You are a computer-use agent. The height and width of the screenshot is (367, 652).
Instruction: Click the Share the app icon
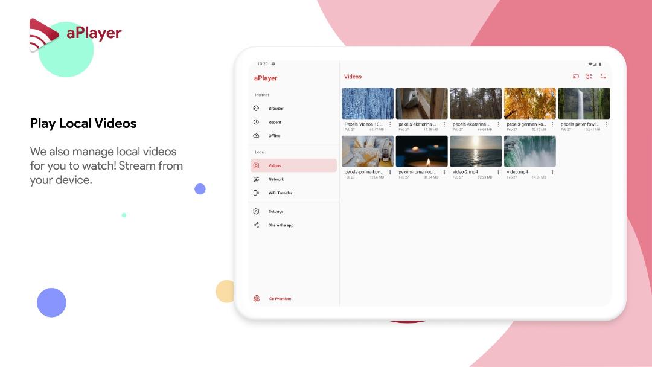pyautogui.click(x=256, y=225)
